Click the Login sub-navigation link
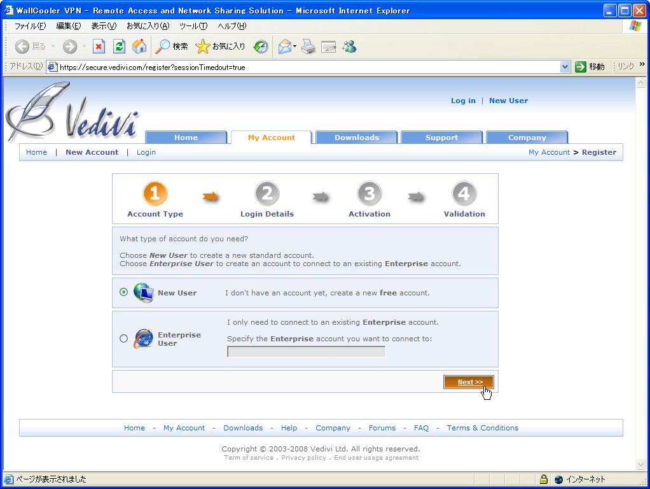Viewport: 650px width, 489px height. 146,152
